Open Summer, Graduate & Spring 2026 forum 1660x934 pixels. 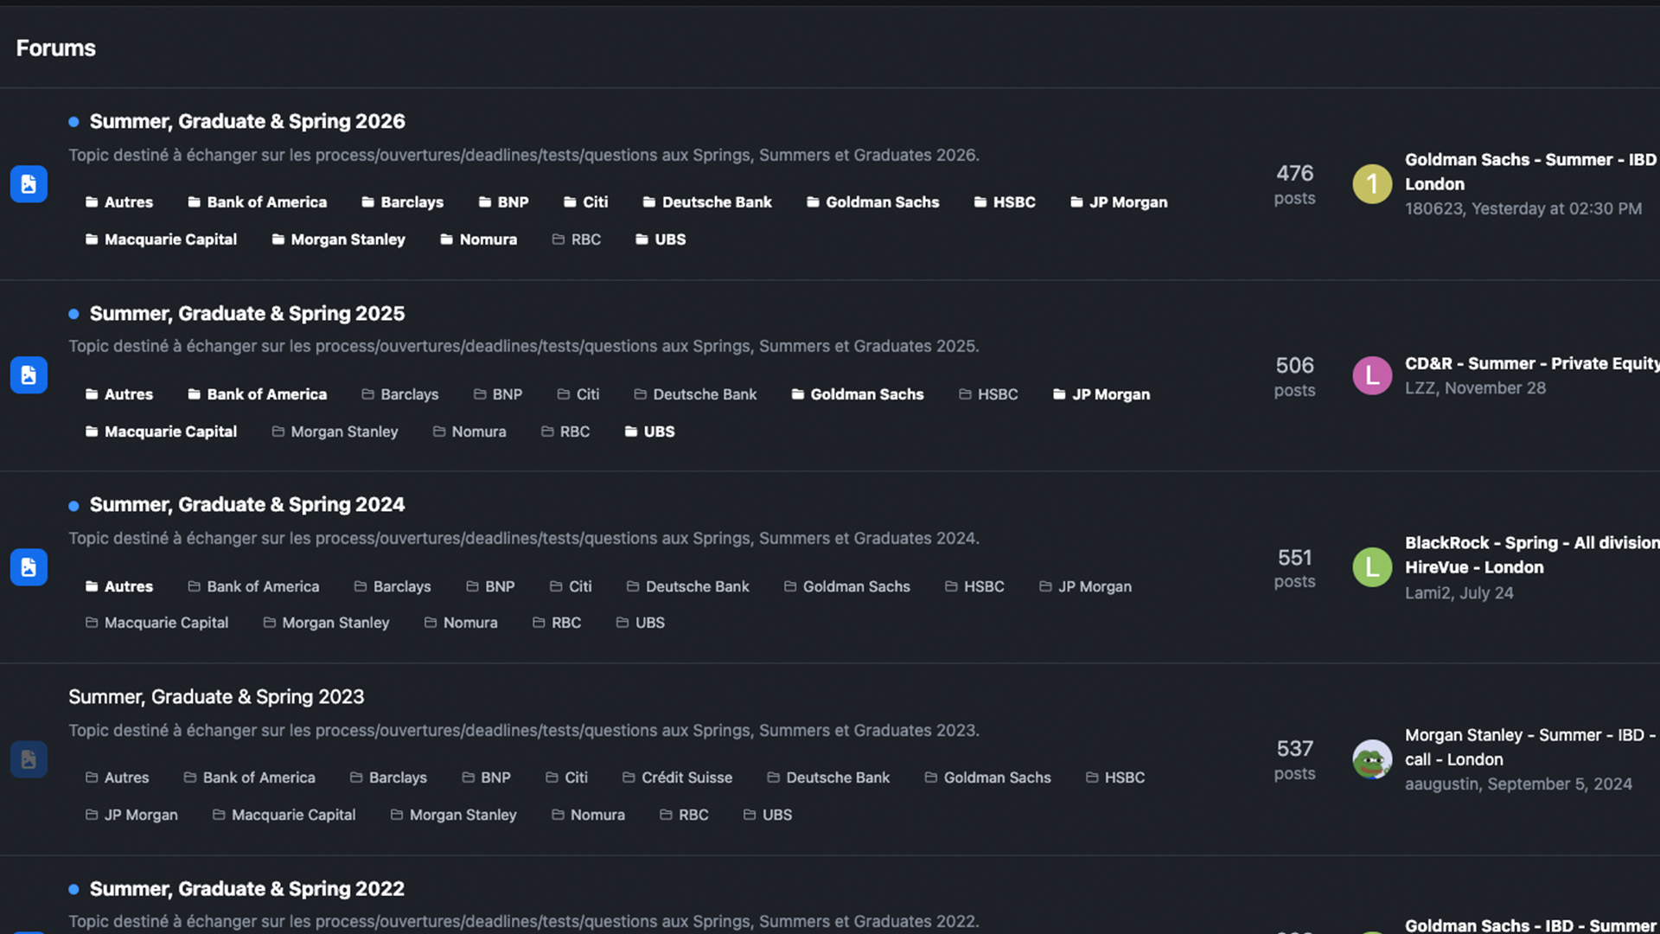point(247,122)
